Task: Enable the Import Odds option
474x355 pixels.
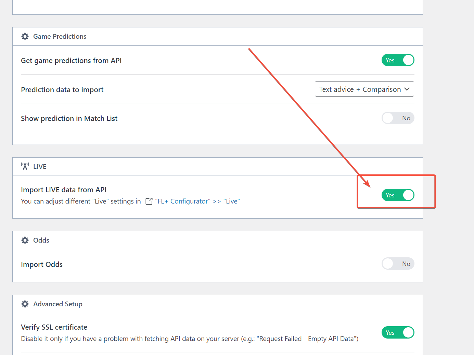Action: coord(398,264)
